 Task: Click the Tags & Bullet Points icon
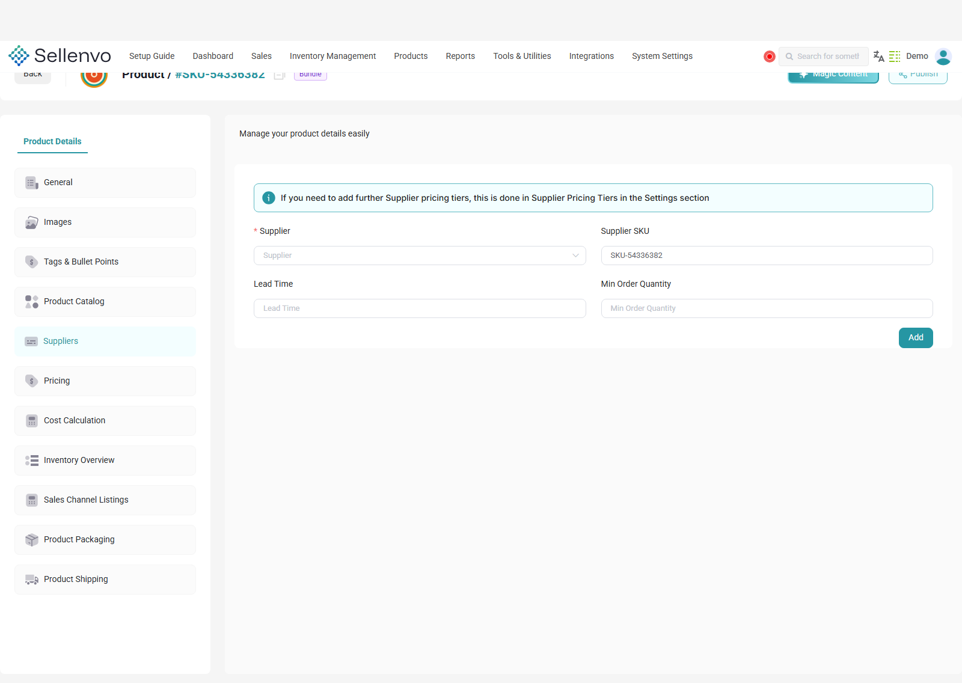tap(32, 262)
